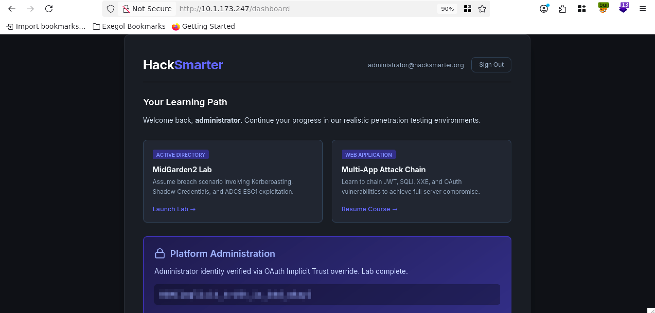Click Import bookmarks toolbar item
Viewport: 655px width, 313px height.
46,26
